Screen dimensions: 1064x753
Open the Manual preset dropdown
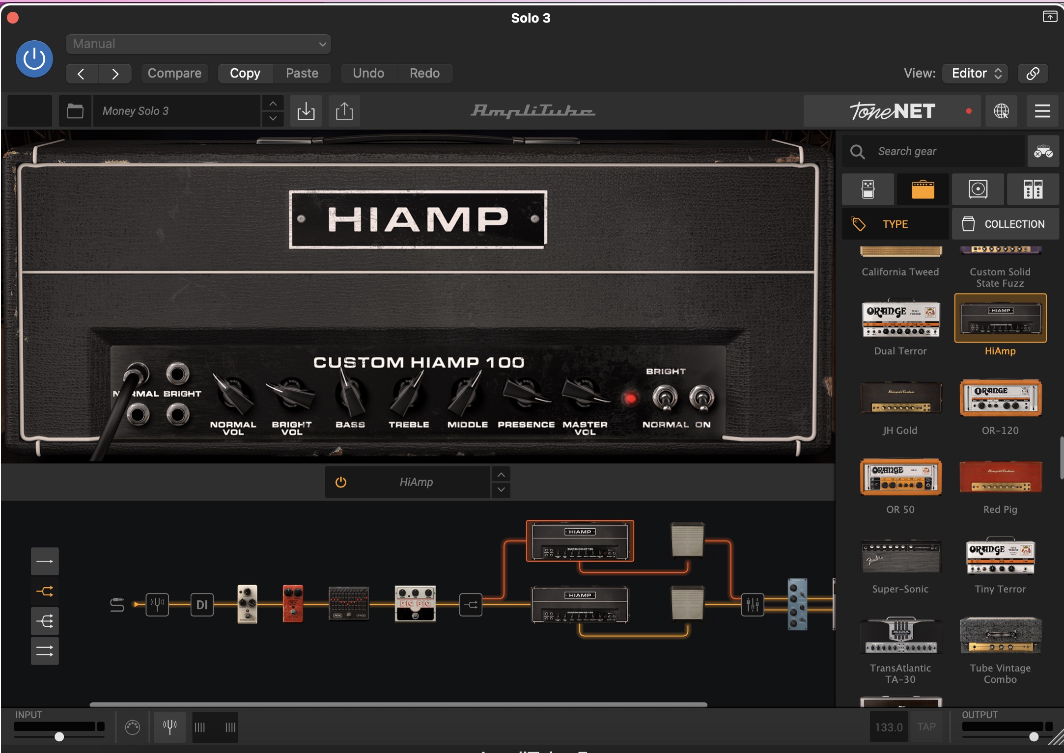click(x=198, y=44)
